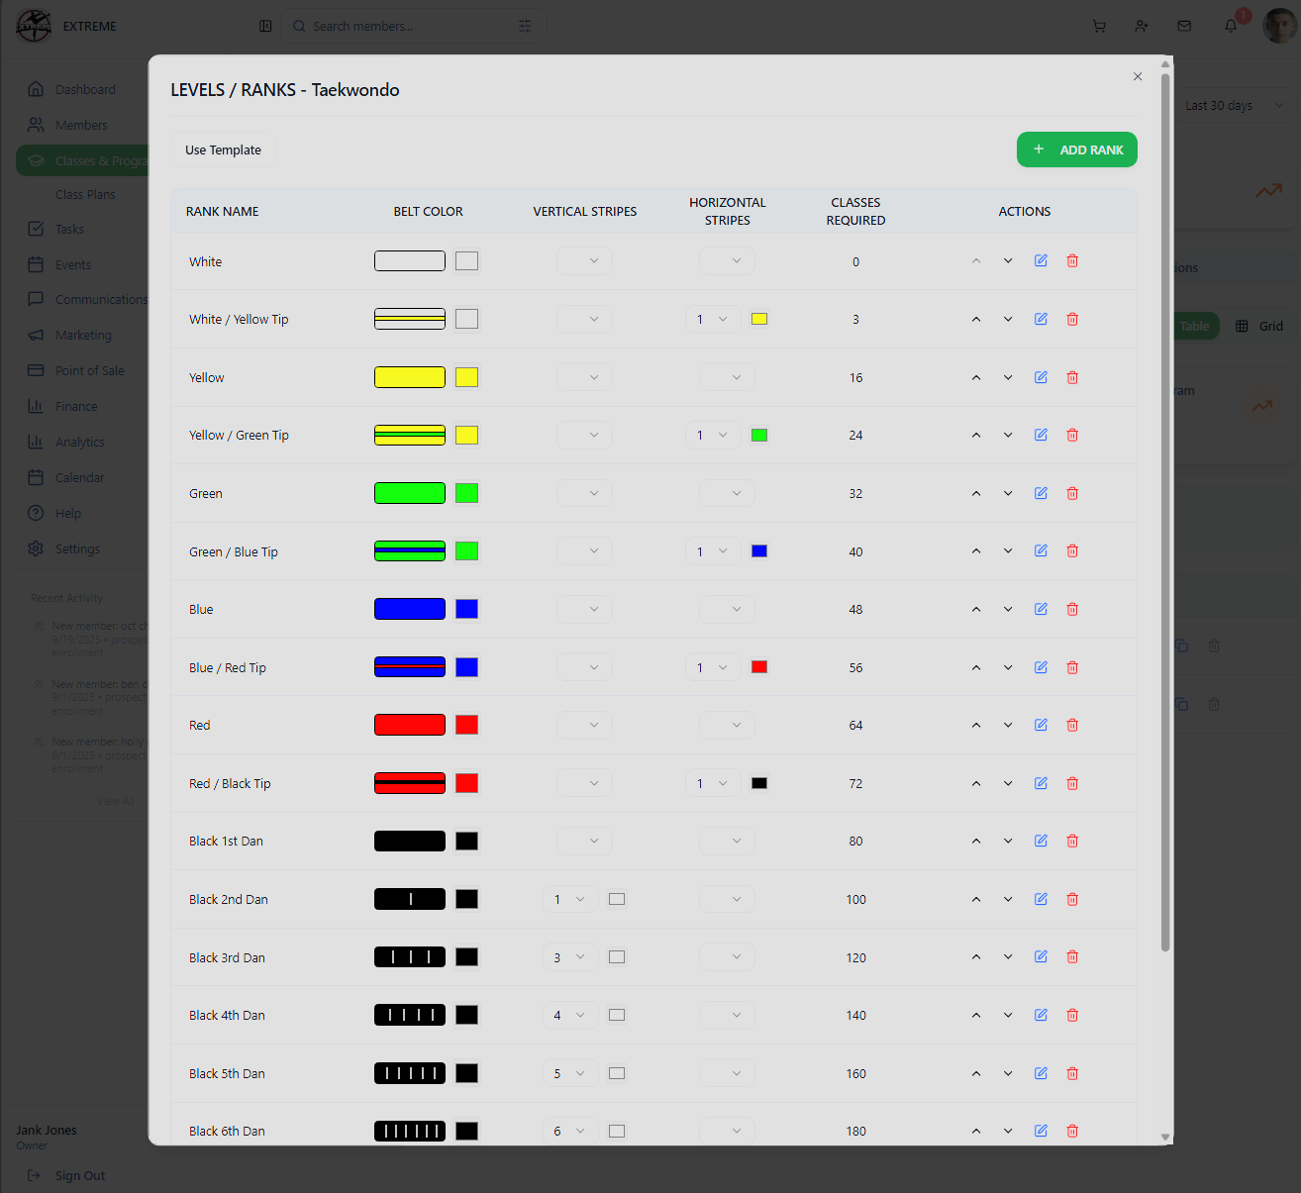Viewport: 1301px width, 1193px height.
Task: Edit the Red rank
Action: pos(1041,725)
